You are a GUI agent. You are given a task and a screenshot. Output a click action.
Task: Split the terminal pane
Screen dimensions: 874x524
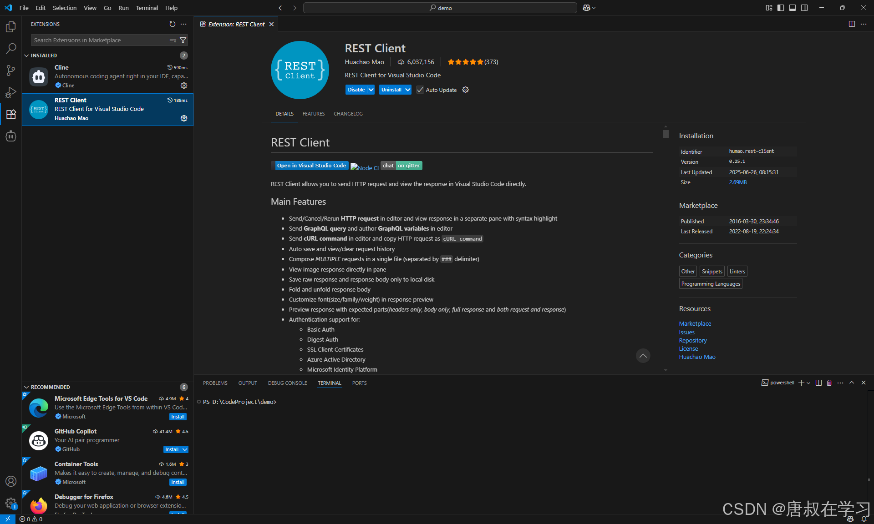pos(818,383)
